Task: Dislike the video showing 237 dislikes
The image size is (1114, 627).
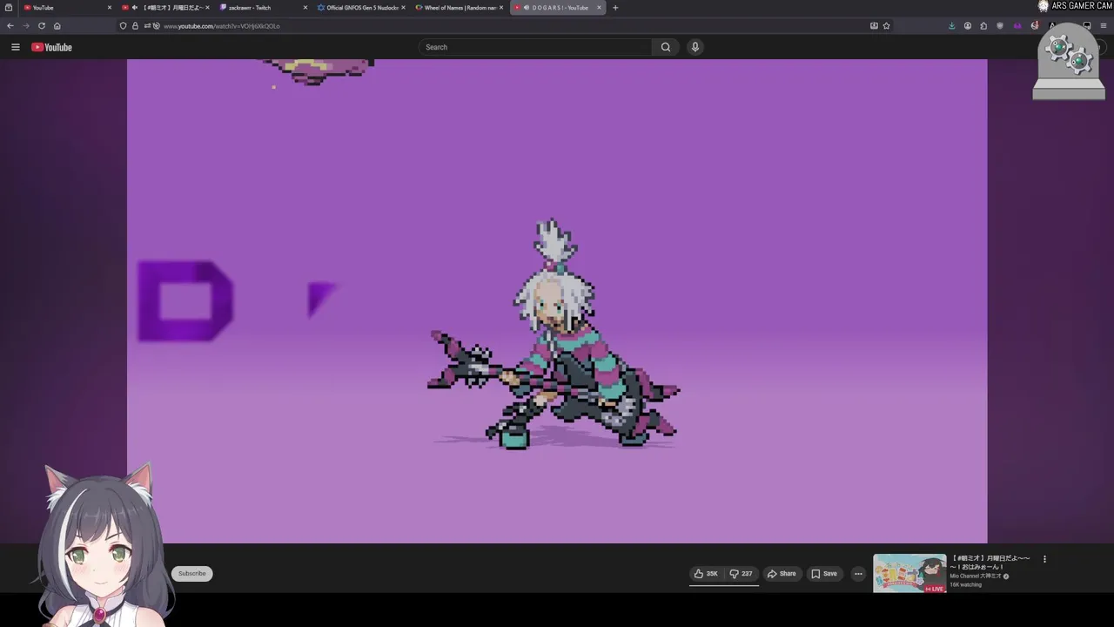Action: click(742, 574)
